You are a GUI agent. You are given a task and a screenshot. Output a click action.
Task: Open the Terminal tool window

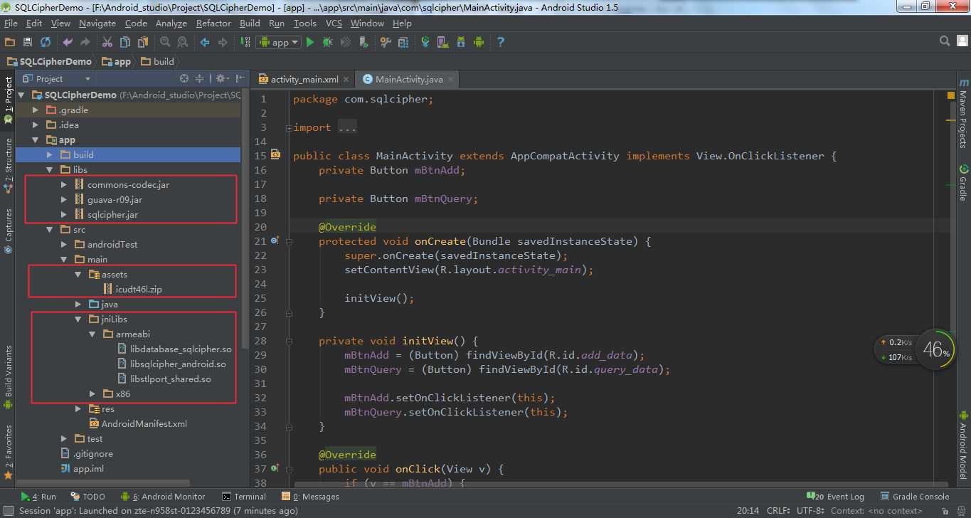click(x=244, y=497)
